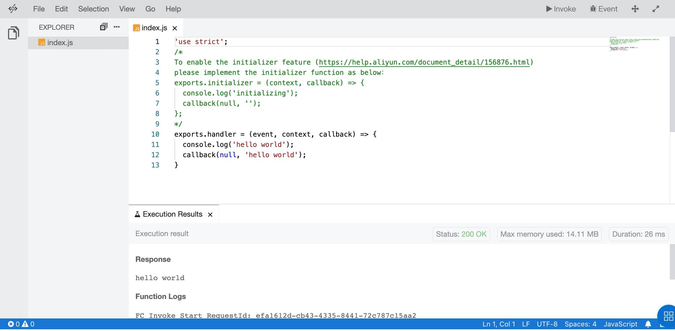
Task: Select index.js in Explorer tree
Action: coord(60,43)
